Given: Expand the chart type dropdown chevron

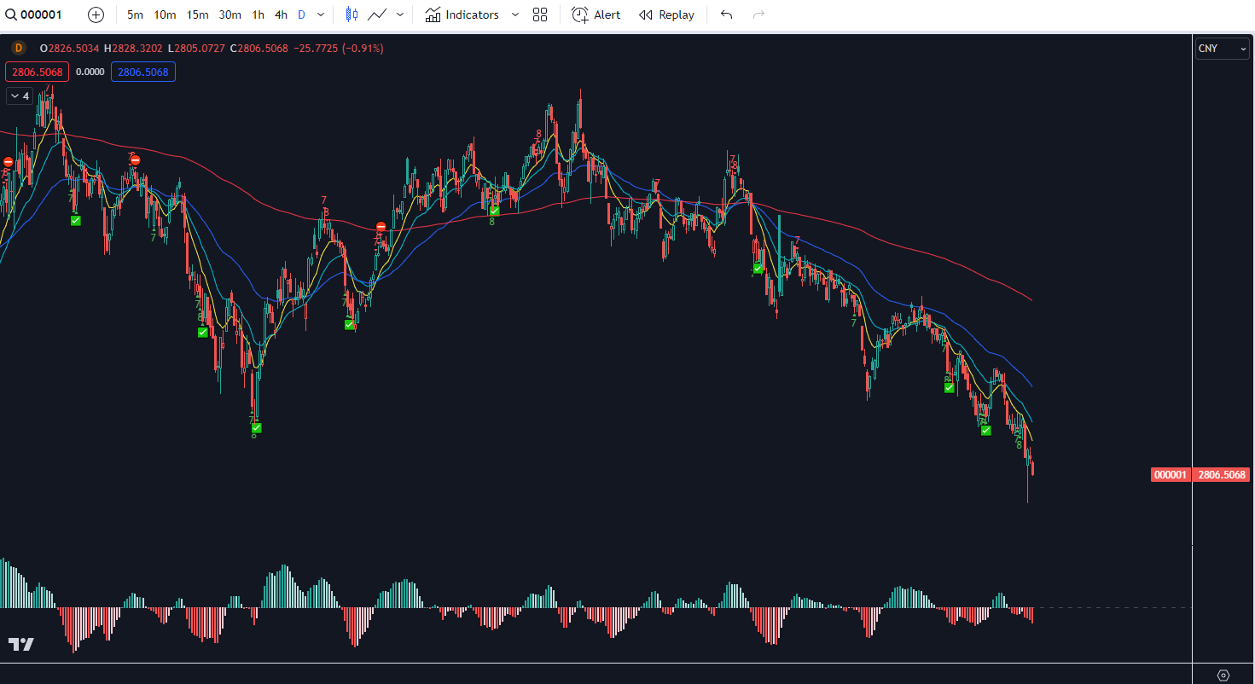Looking at the screenshot, I should point(400,14).
